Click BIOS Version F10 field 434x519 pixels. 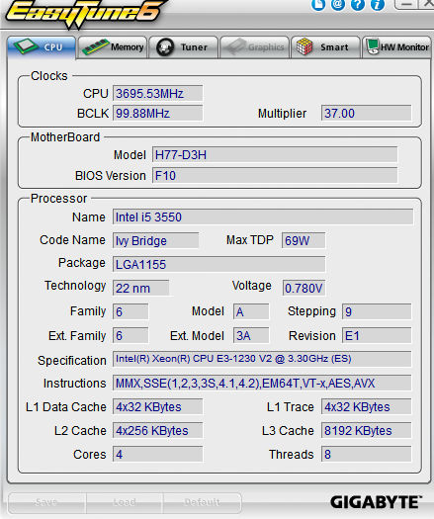[x=275, y=175]
